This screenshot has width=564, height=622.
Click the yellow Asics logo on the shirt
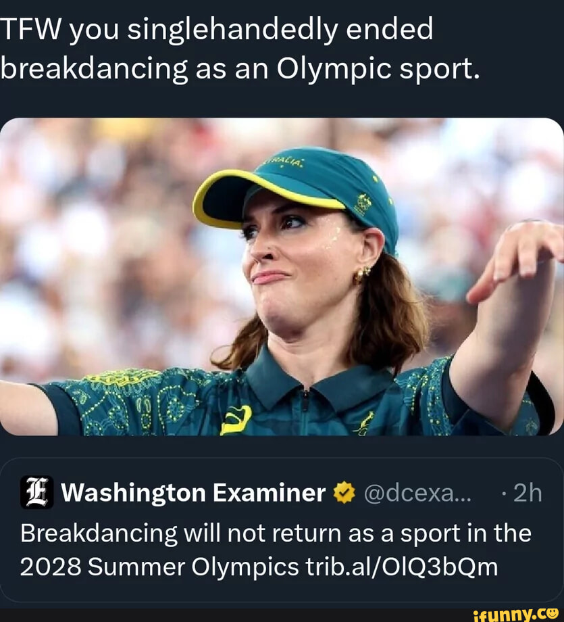pos(236,419)
